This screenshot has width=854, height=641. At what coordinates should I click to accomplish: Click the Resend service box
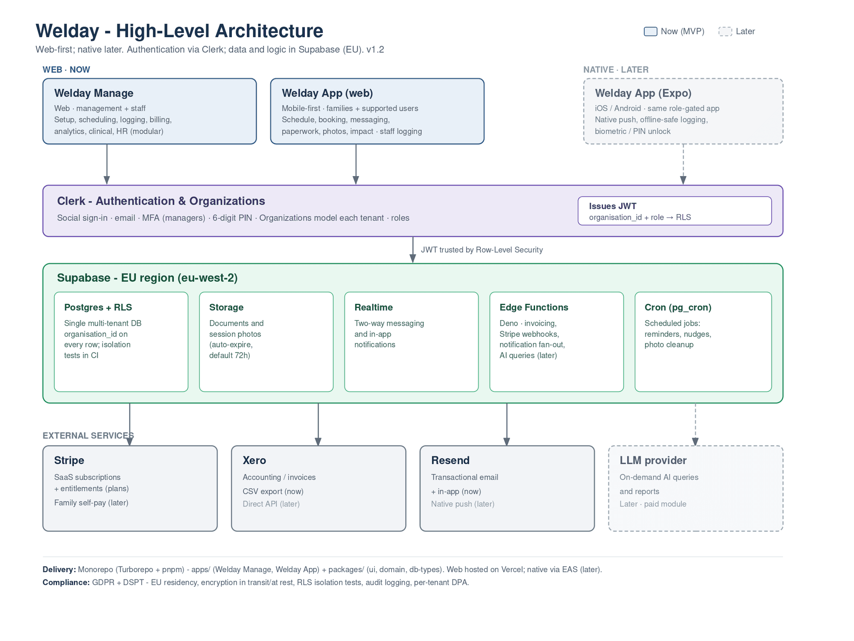pyautogui.click(x=507, y=488)
